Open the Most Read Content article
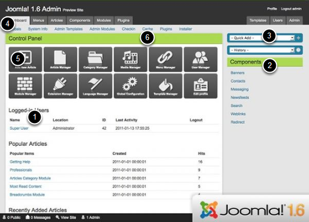The height and width of the screenshot is (222, 309). (26, 187)
